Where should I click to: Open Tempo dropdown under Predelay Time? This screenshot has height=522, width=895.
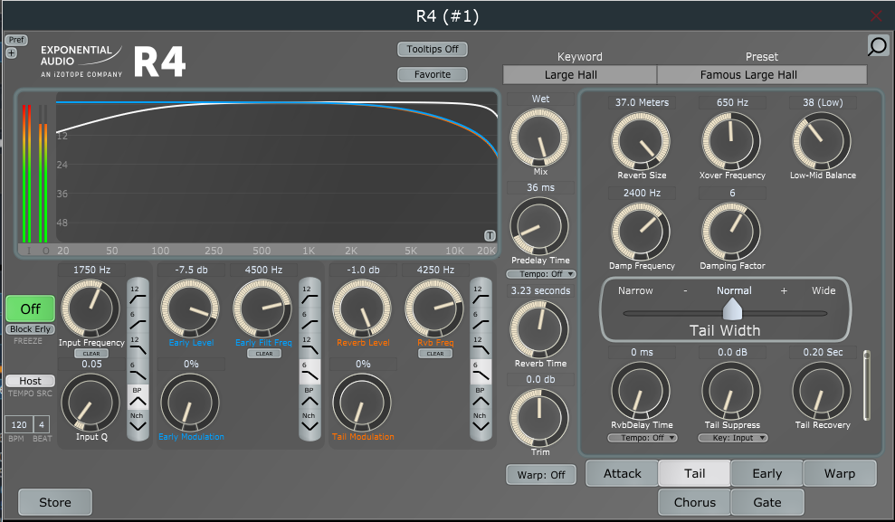540,274
